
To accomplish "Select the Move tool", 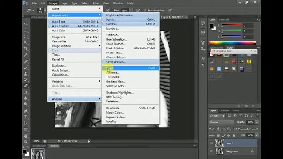I will (26, 24).
